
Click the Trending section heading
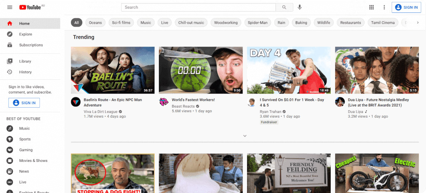84,37
